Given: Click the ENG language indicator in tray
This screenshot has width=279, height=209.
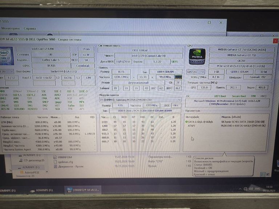Looking at the screenshot, I should point(258,189).
